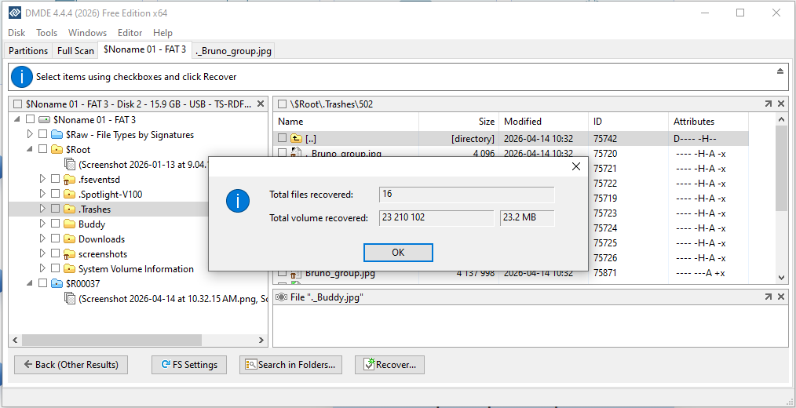Viewport: 796px width, 408px height.
Task: Collapse the $Noname 01 - FAT 3 volume node
Action: (x=16, y=120)
